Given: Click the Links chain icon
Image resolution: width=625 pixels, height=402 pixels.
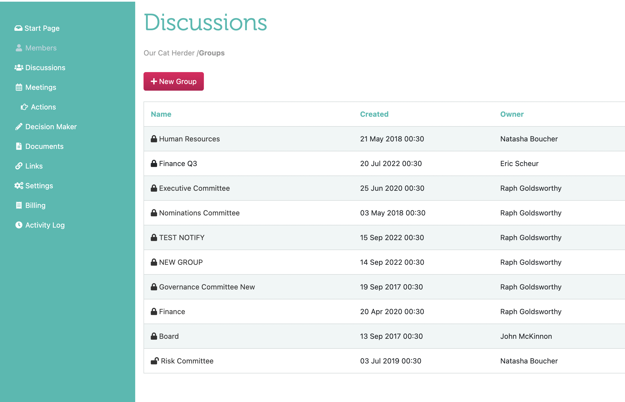Looking at the screenshot, I should coord(18,166).
